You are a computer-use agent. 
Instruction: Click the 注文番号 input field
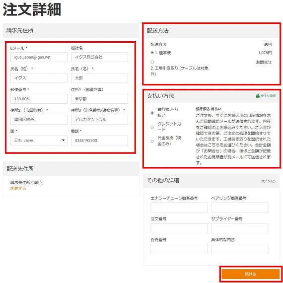pyautogui.click(x=179, y=228)
